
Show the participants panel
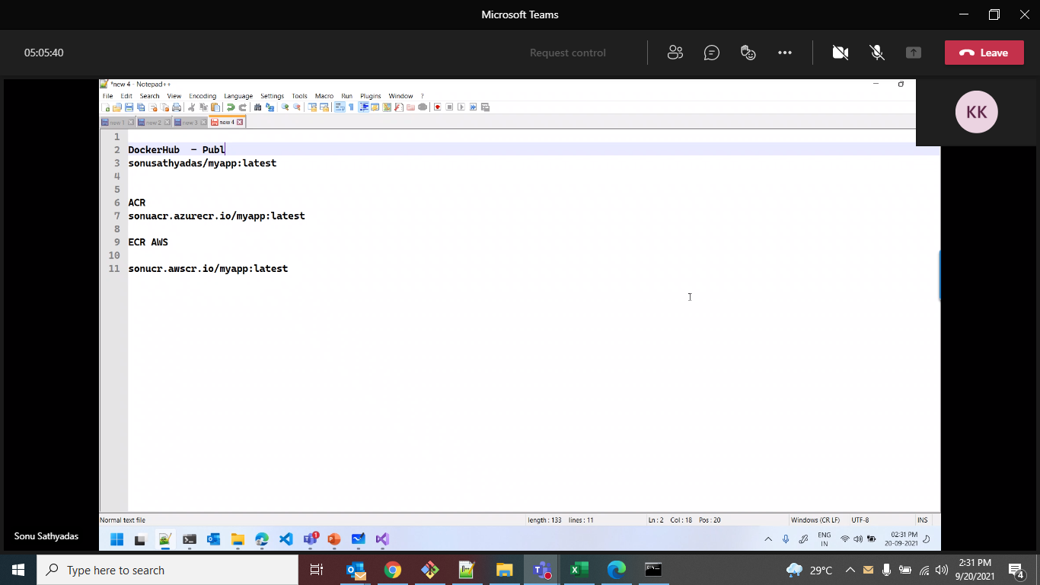(675, 53)
